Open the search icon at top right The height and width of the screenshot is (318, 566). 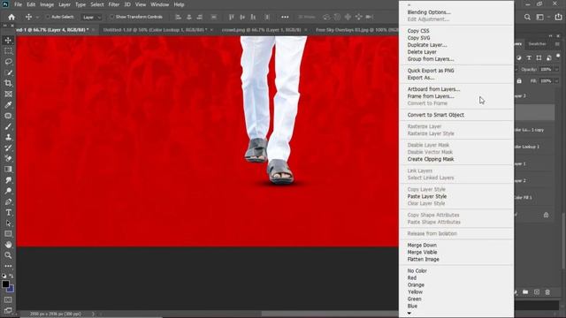coord(527,17)
